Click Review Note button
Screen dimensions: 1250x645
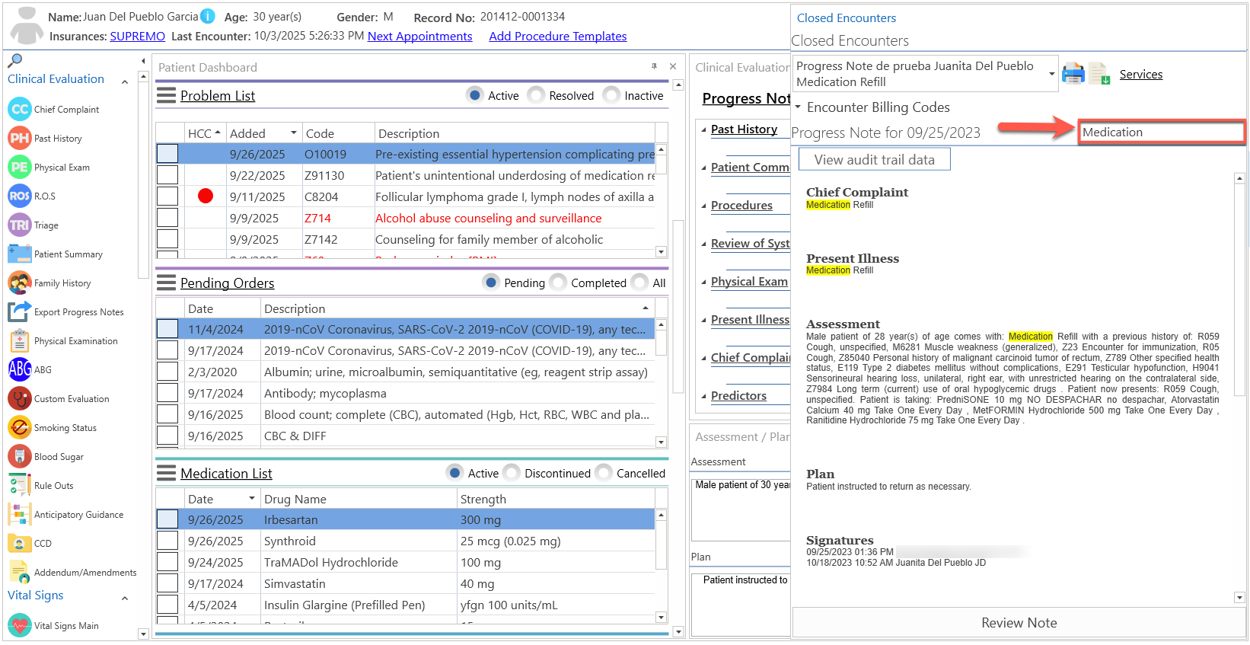[1019, 623]
